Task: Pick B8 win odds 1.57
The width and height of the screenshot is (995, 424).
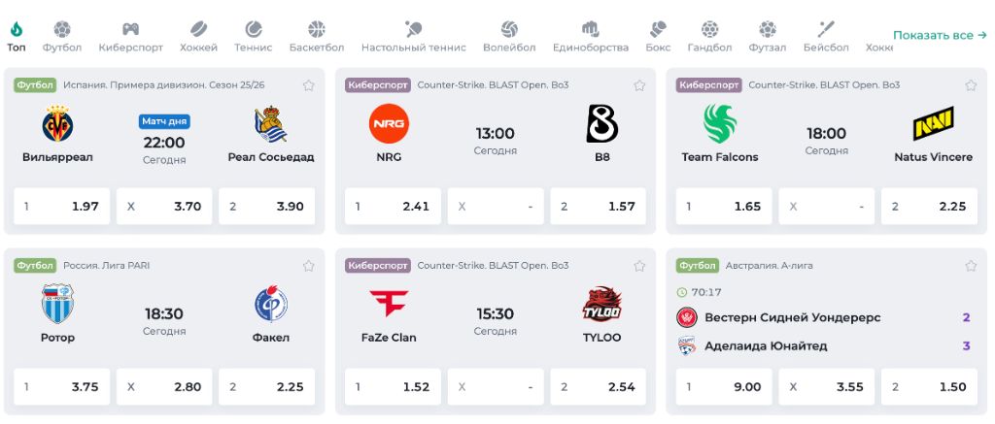Action: click(598, 207)
